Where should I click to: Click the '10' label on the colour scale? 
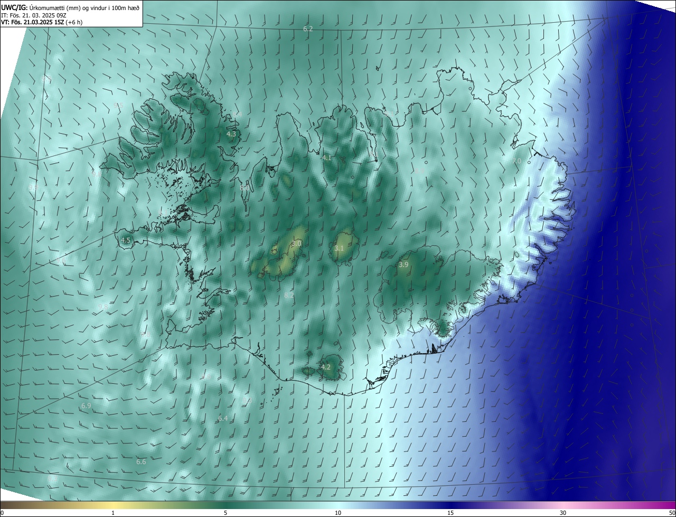coord(338,513)
